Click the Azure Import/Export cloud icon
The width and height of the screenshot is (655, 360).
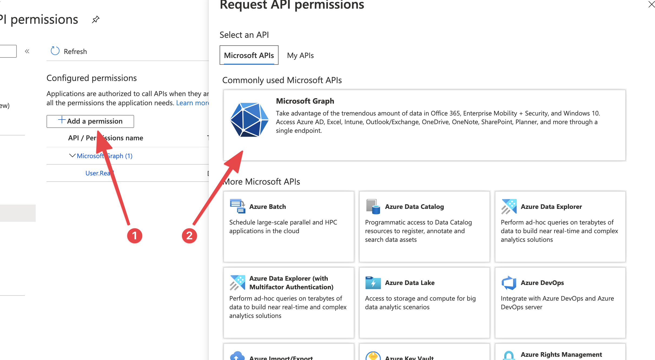point(237,356)
